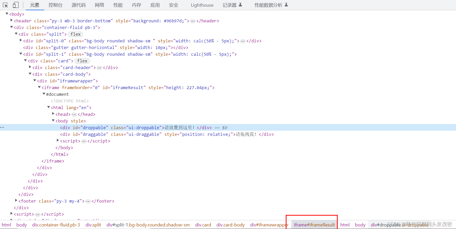Open the Lighthouse tab
Screen dimensions: 456x229
click(x=202, y=5)
